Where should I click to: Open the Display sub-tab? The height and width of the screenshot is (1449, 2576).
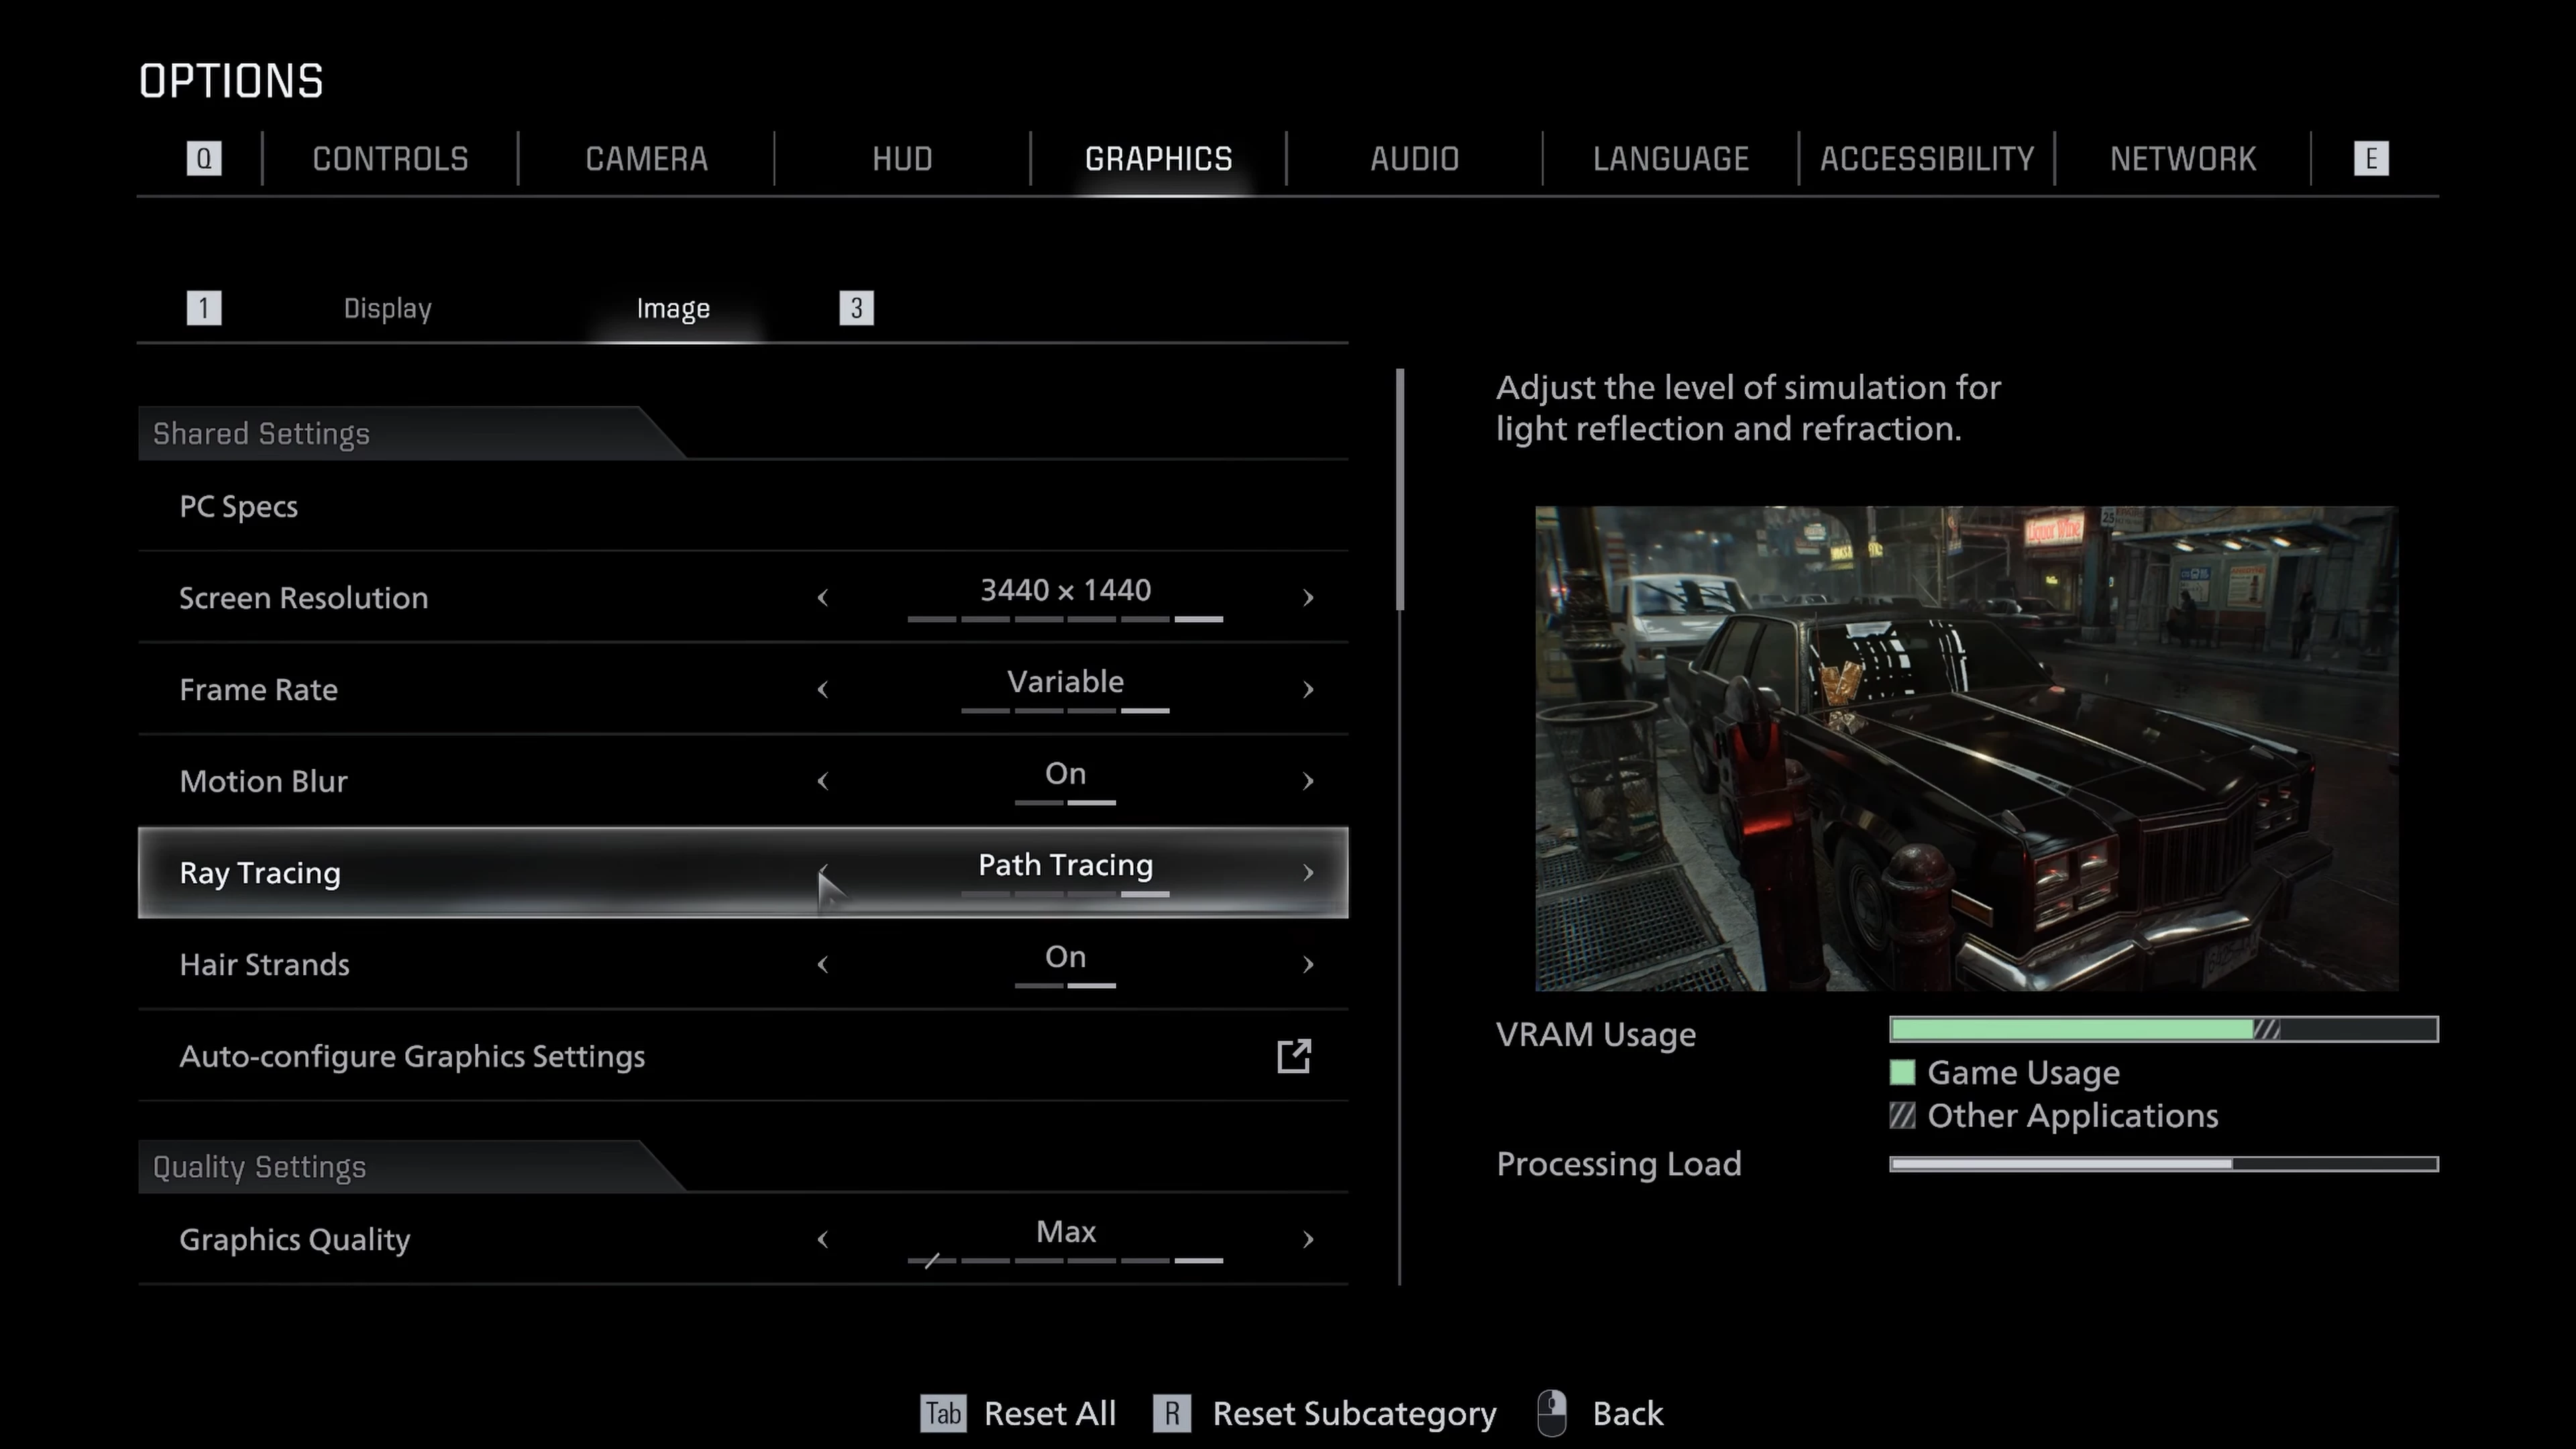pyautogui.click(x=387, y=308)
